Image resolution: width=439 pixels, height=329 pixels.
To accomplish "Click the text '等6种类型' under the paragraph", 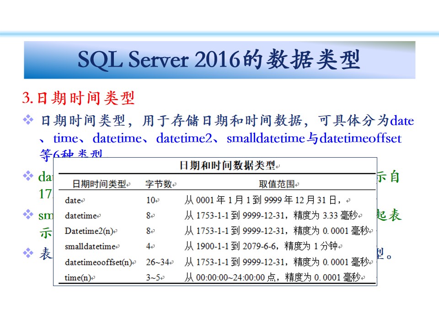I will (x=71, y=154).
